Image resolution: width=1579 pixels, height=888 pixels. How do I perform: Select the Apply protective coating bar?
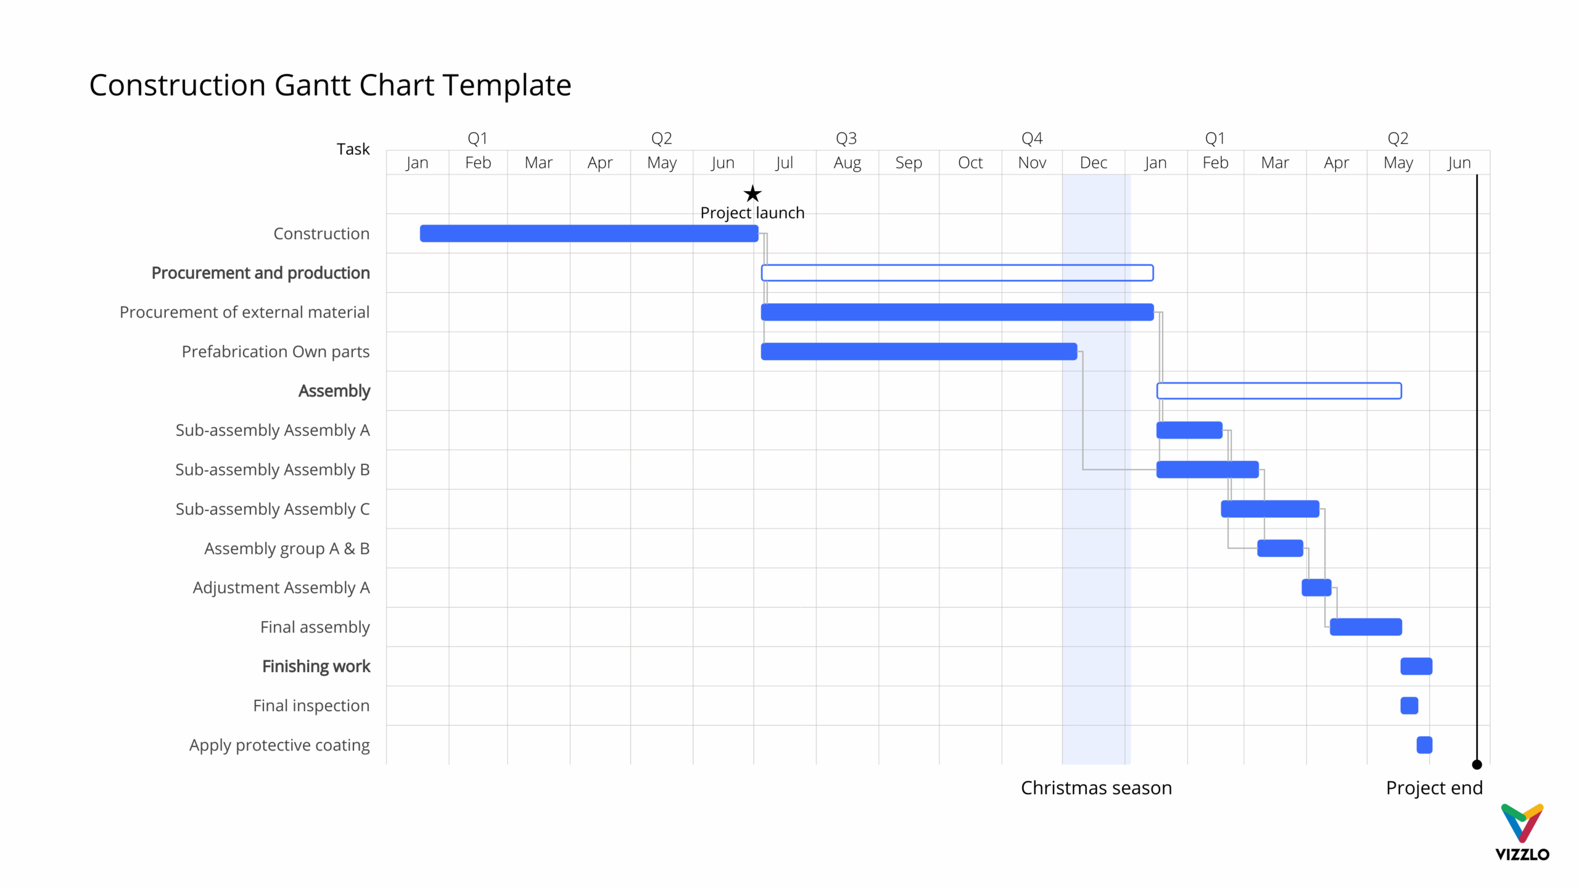(x=1424, y=745)
